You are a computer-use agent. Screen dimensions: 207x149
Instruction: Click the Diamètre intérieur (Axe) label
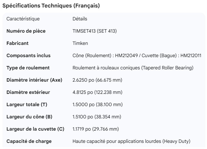point(33,80)
